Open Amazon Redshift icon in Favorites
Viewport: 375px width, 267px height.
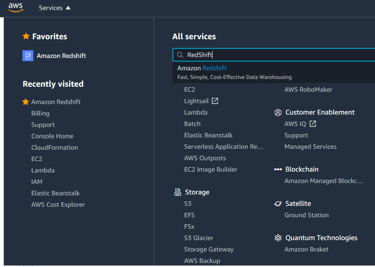pyautogui.click(x=28, y=56)
